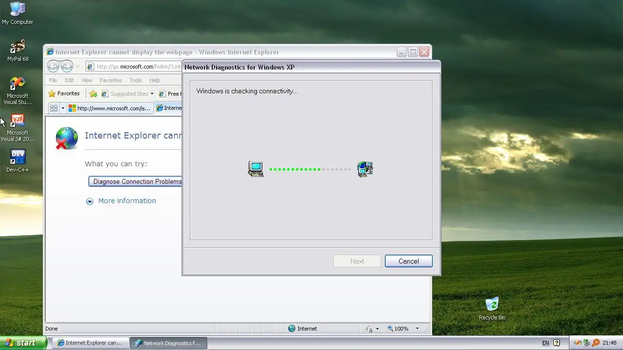Viewport: 623px width, 350px height.
Task: Open the recent pages dropdown beside Forward
Action: coord(77,67)
